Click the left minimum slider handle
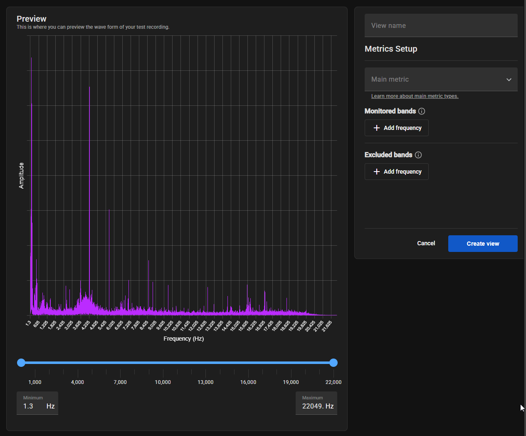 (21, 363)
